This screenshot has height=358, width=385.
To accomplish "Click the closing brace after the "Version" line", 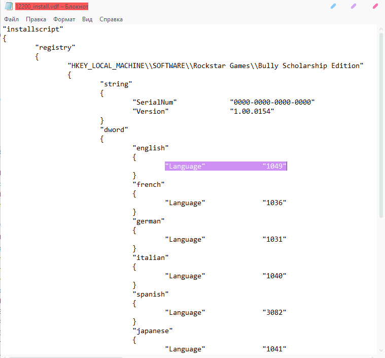I will (102, 120).
